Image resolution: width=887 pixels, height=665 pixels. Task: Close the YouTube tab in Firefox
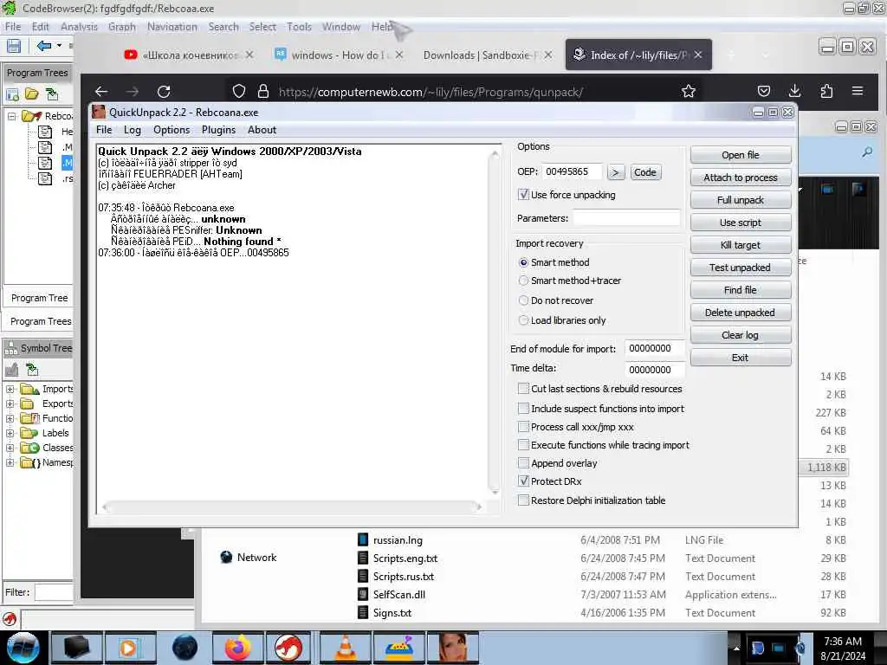click(x=249, y=55)
